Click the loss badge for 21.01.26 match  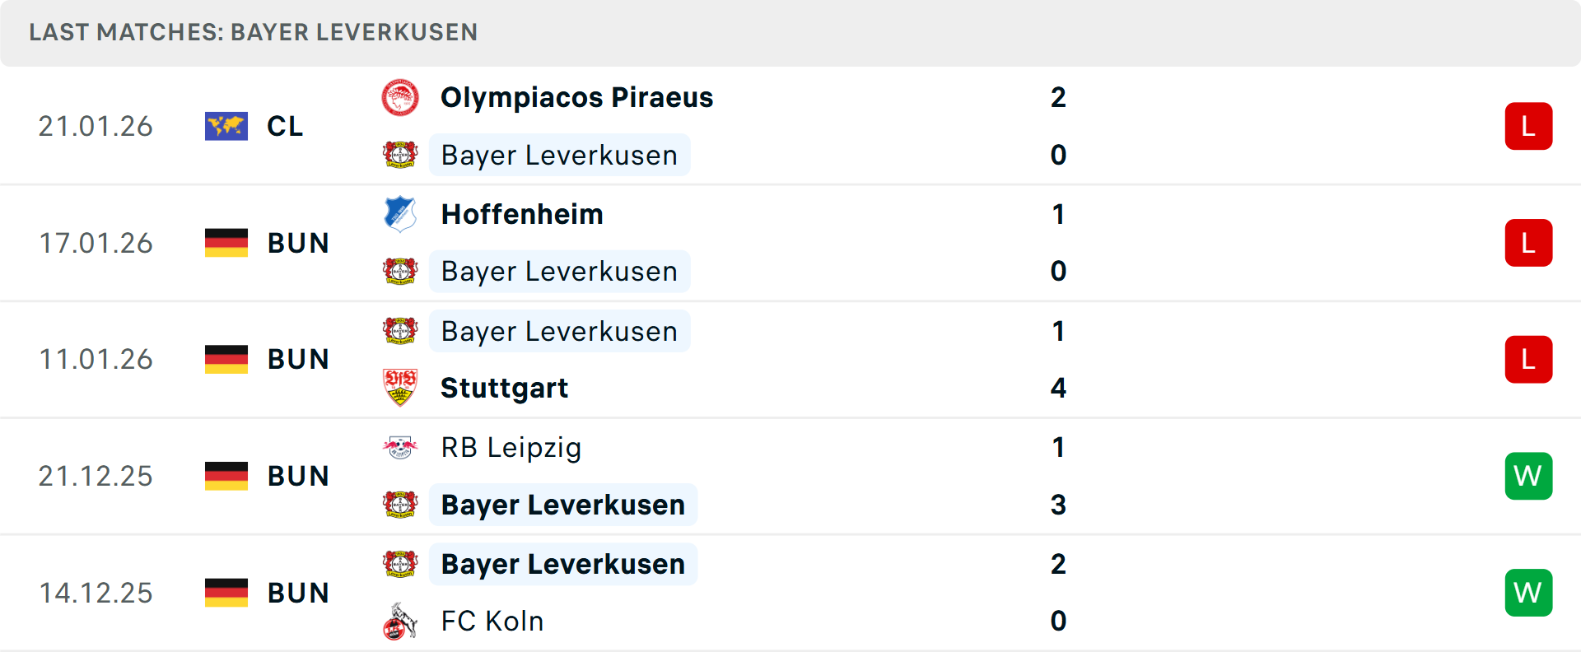[1528, 126]
